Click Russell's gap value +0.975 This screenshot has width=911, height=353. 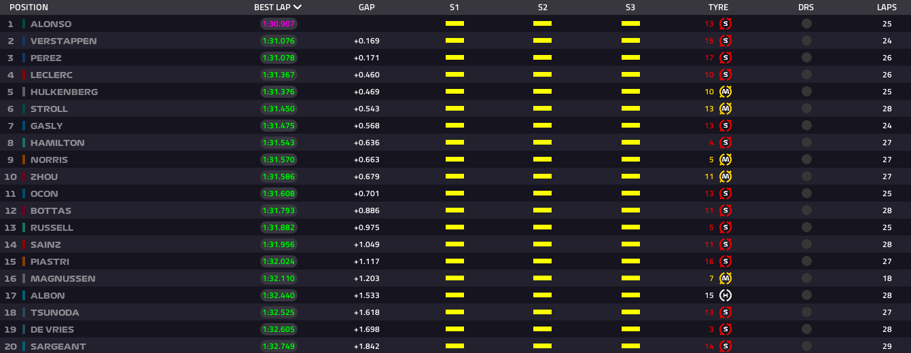point(367,227)
